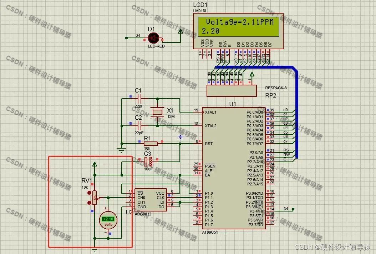The width and height of the screenshot is (376, 254).
Task: Click the VCC pin on ADC0832
Action: [160, 193]
